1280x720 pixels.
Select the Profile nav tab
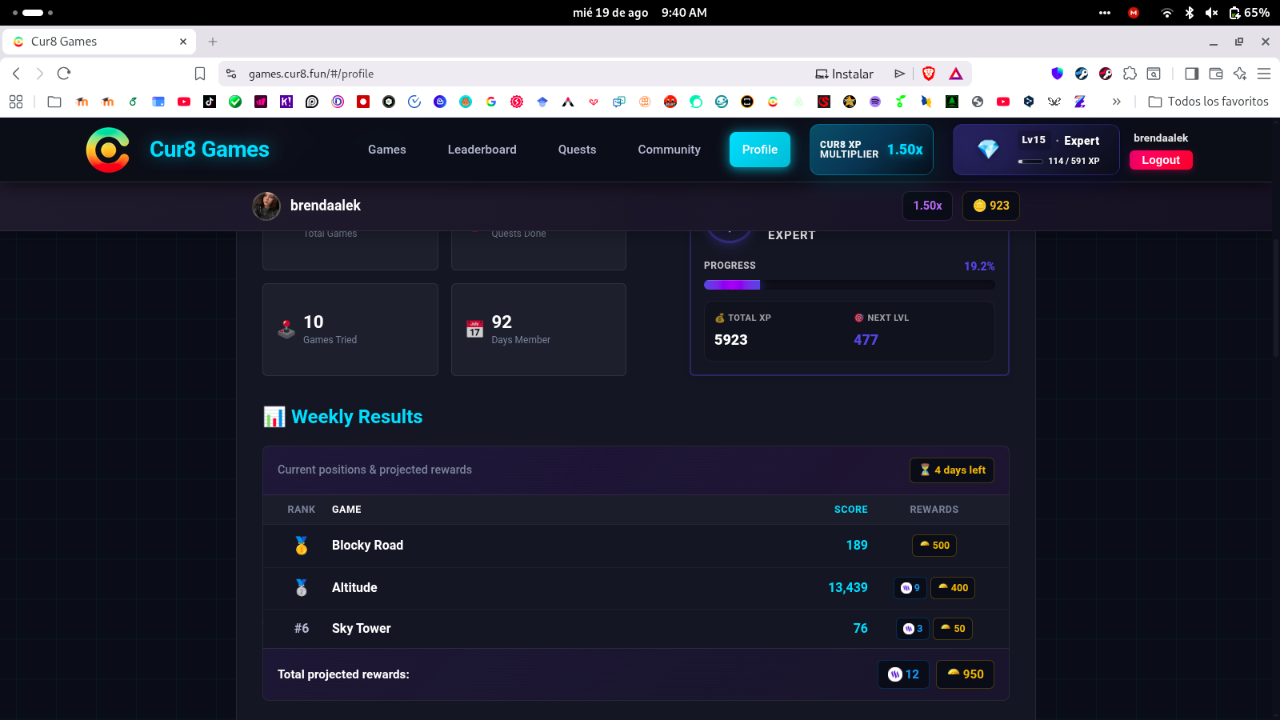[x=760, y=150]
